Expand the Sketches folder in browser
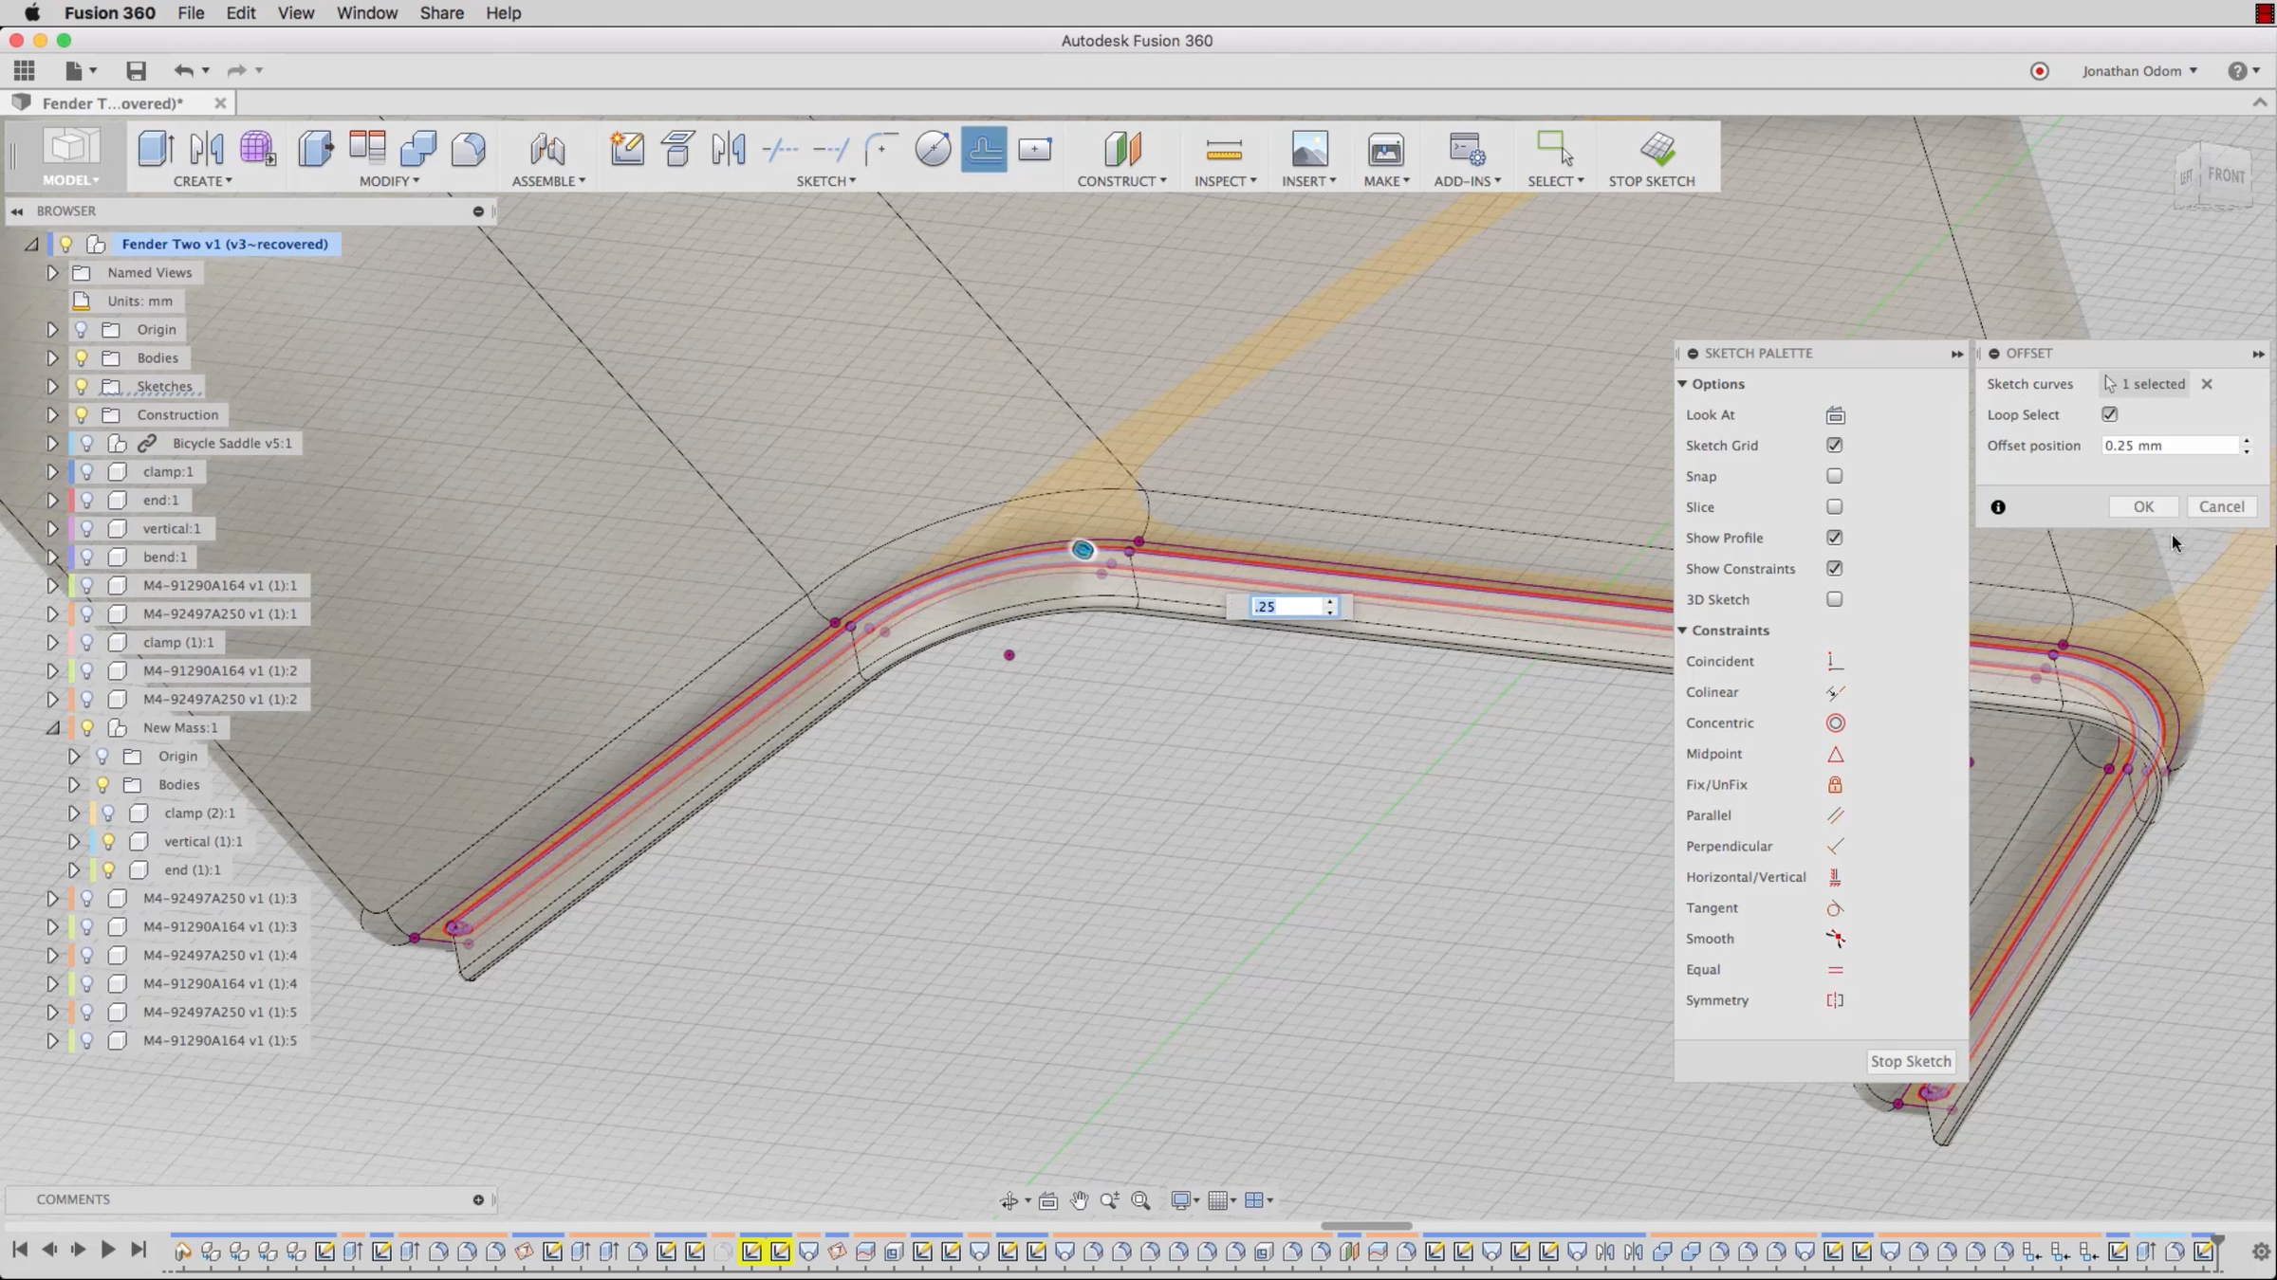Screen dimensions: 2277x1280 point(52,387)
